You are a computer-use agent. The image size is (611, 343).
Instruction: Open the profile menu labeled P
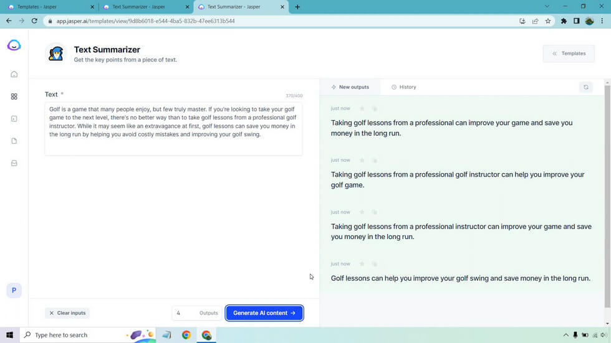tap(14, 290)
